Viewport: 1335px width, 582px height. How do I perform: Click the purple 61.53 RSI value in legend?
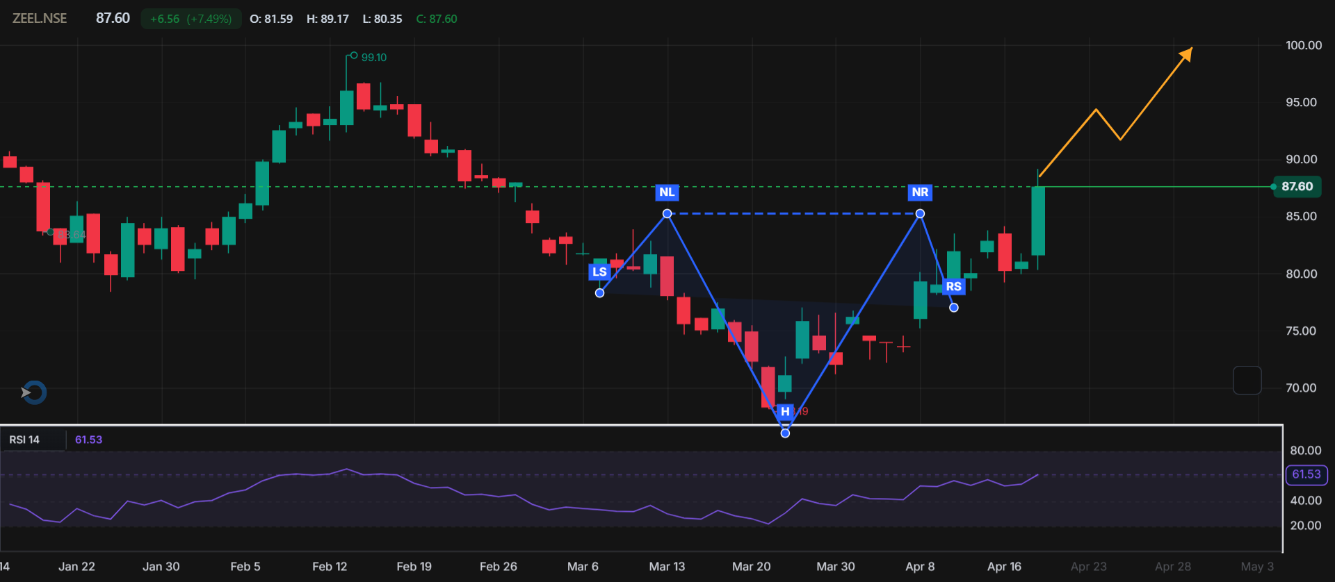coord(88,440)
